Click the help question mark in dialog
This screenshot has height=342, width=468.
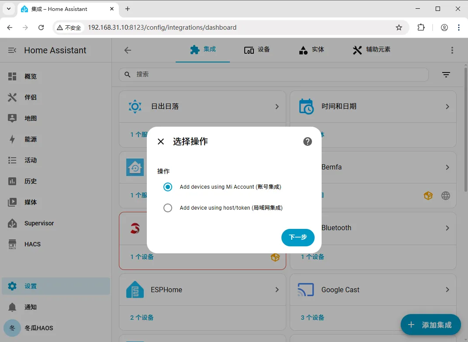(308, 142)
